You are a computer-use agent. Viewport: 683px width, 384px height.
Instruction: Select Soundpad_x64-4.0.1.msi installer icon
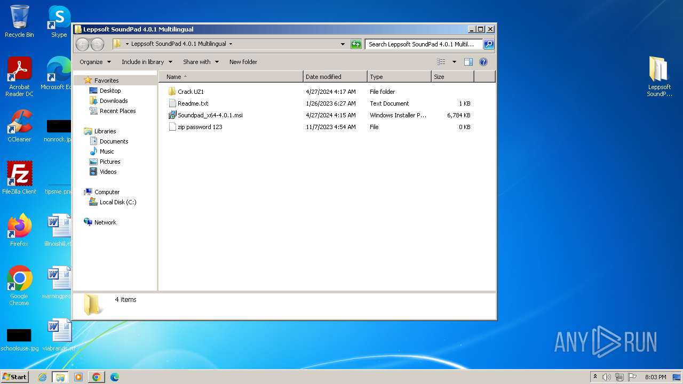pos(172,115)
